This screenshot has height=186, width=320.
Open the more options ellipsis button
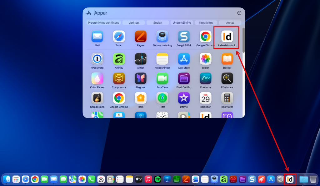[239, 13]
